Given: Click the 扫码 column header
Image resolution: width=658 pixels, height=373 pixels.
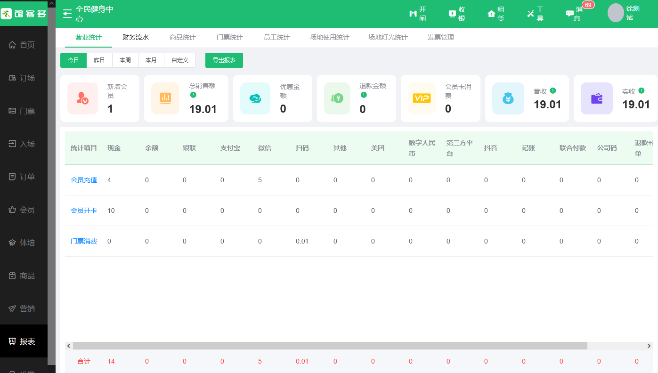Looking at the screenshot, I should pyautogui.click(x=302, y=148).
